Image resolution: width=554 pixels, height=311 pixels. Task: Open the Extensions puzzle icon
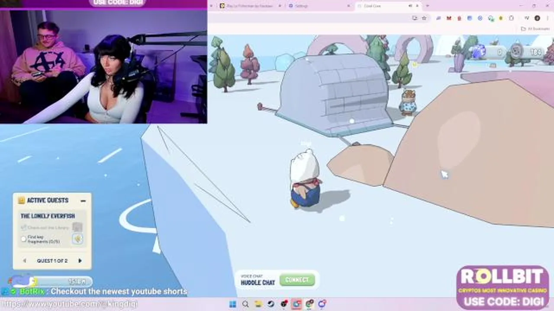511,18
